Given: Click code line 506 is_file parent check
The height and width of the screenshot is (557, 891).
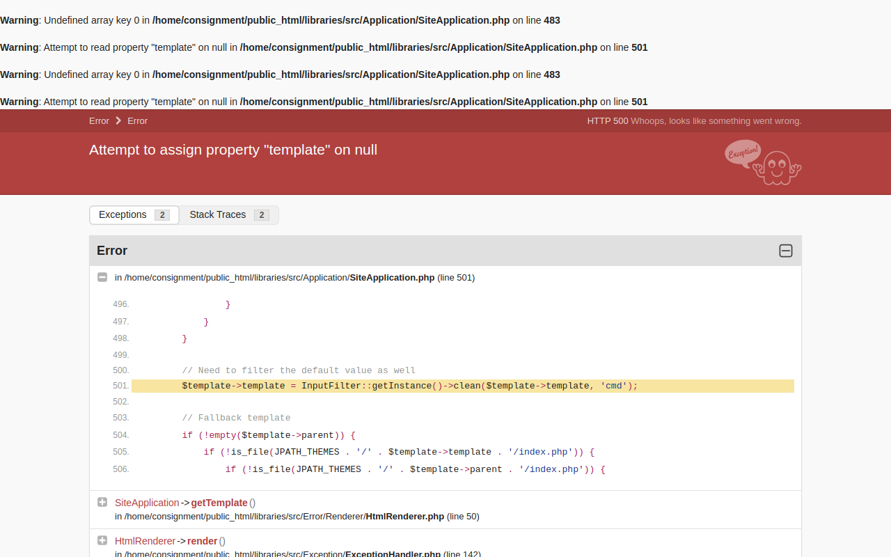Looking at the screenshot, I should (x=416, y=469).
